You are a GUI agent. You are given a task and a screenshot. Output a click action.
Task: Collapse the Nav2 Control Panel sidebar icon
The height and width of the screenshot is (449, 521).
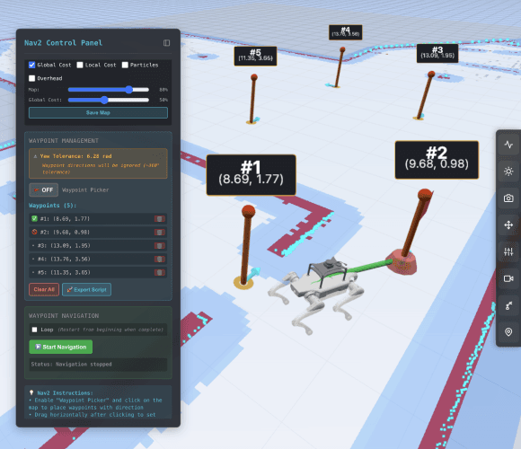click(x=166, y=43)
